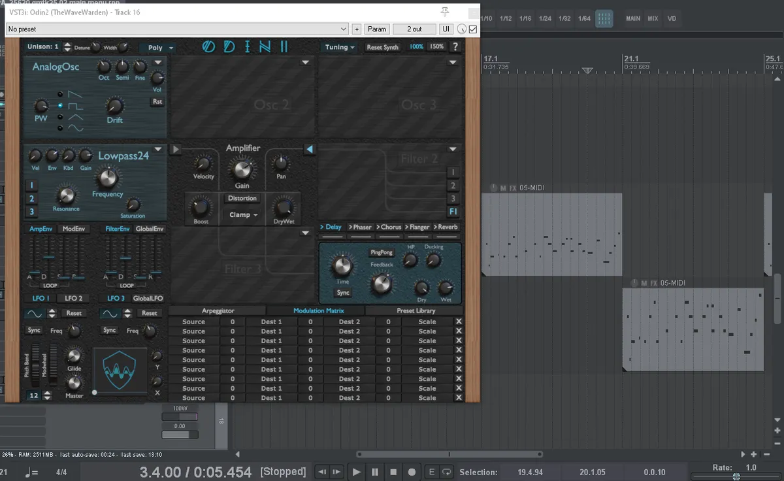
Task: Pause playback in the transport bar
Action: 375,472
